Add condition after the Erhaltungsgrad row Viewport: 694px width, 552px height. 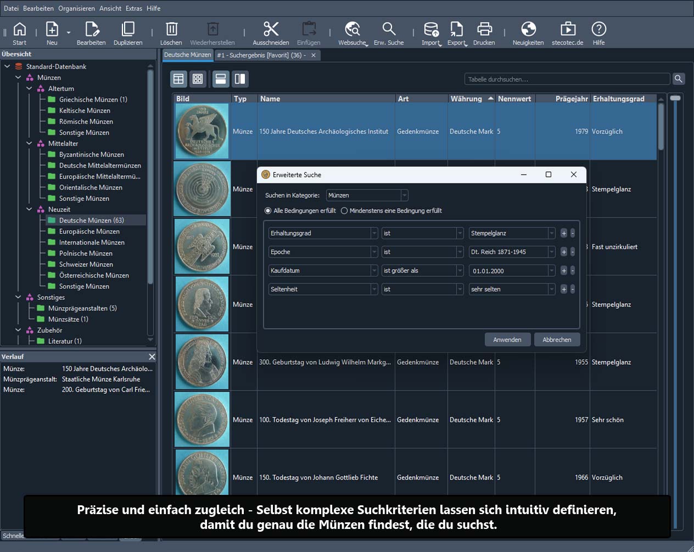click(x=563, y=233)
